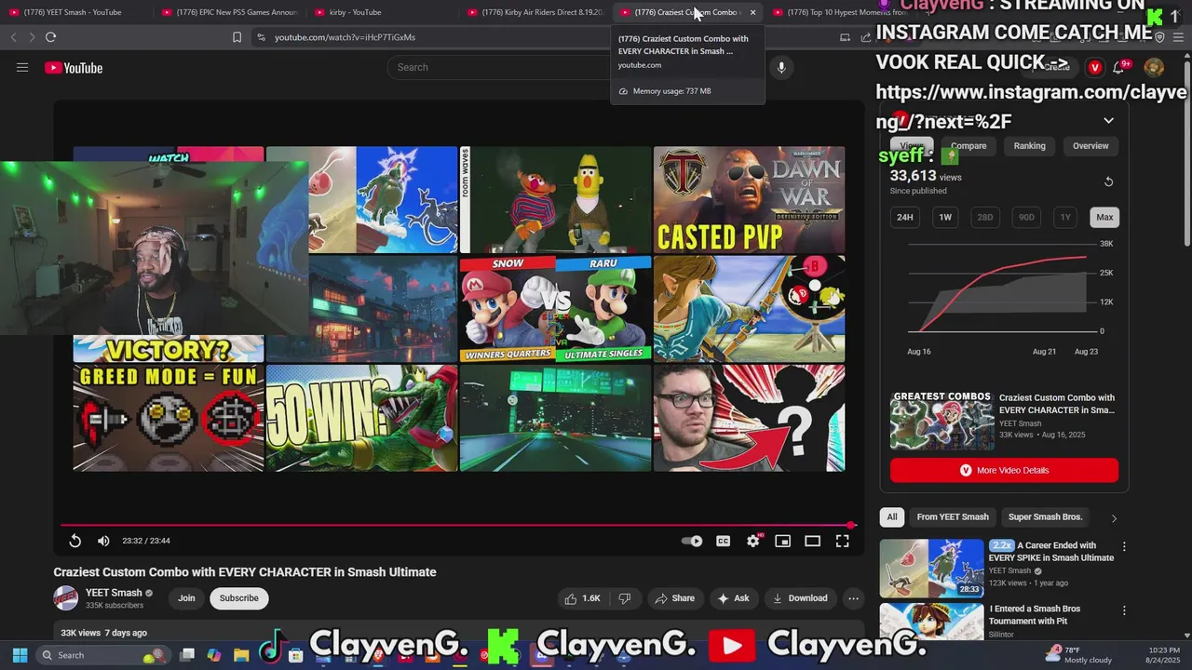
Task: Switch to the Kirby Air Riders Direct tab
Action: (535, 12)
